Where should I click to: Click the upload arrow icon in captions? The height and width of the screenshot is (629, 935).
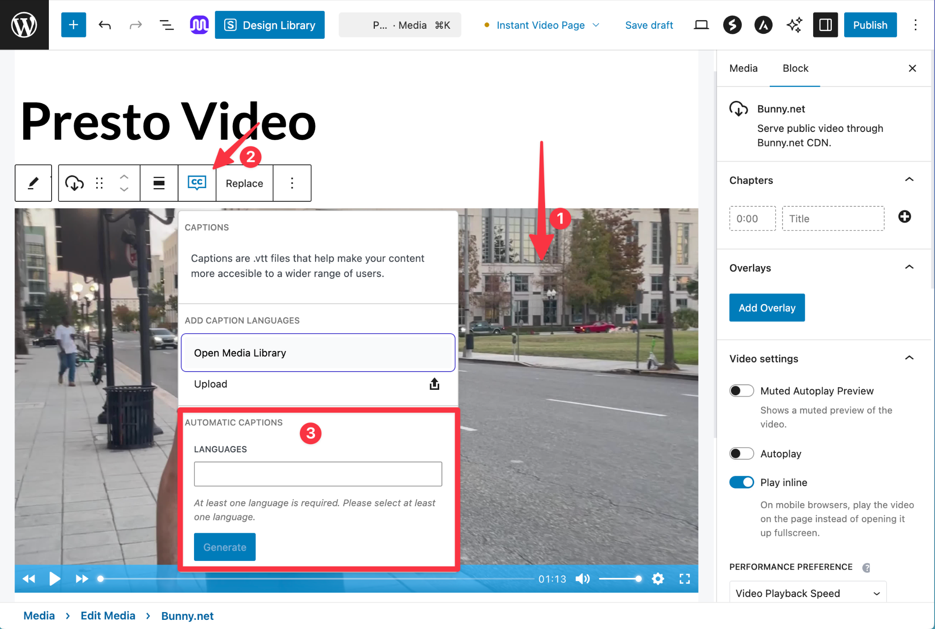click(x=434, y=384)
